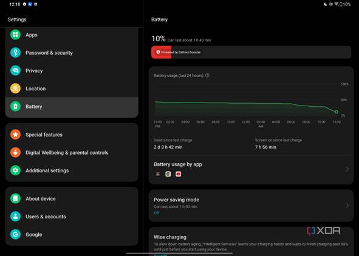Image resolution: width=359 pixels, height=256 pixels.
Task: Open Password & security settings
Action: tap(72, 53)
